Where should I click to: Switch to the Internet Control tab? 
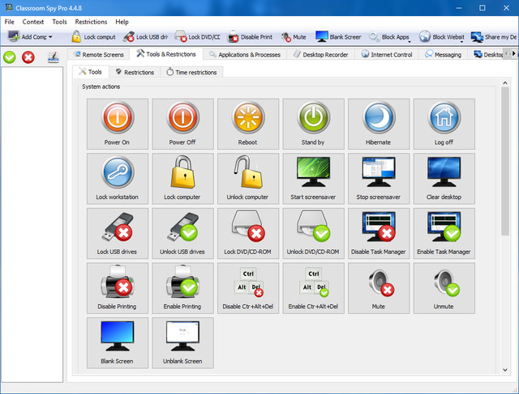tap(387, 55)
